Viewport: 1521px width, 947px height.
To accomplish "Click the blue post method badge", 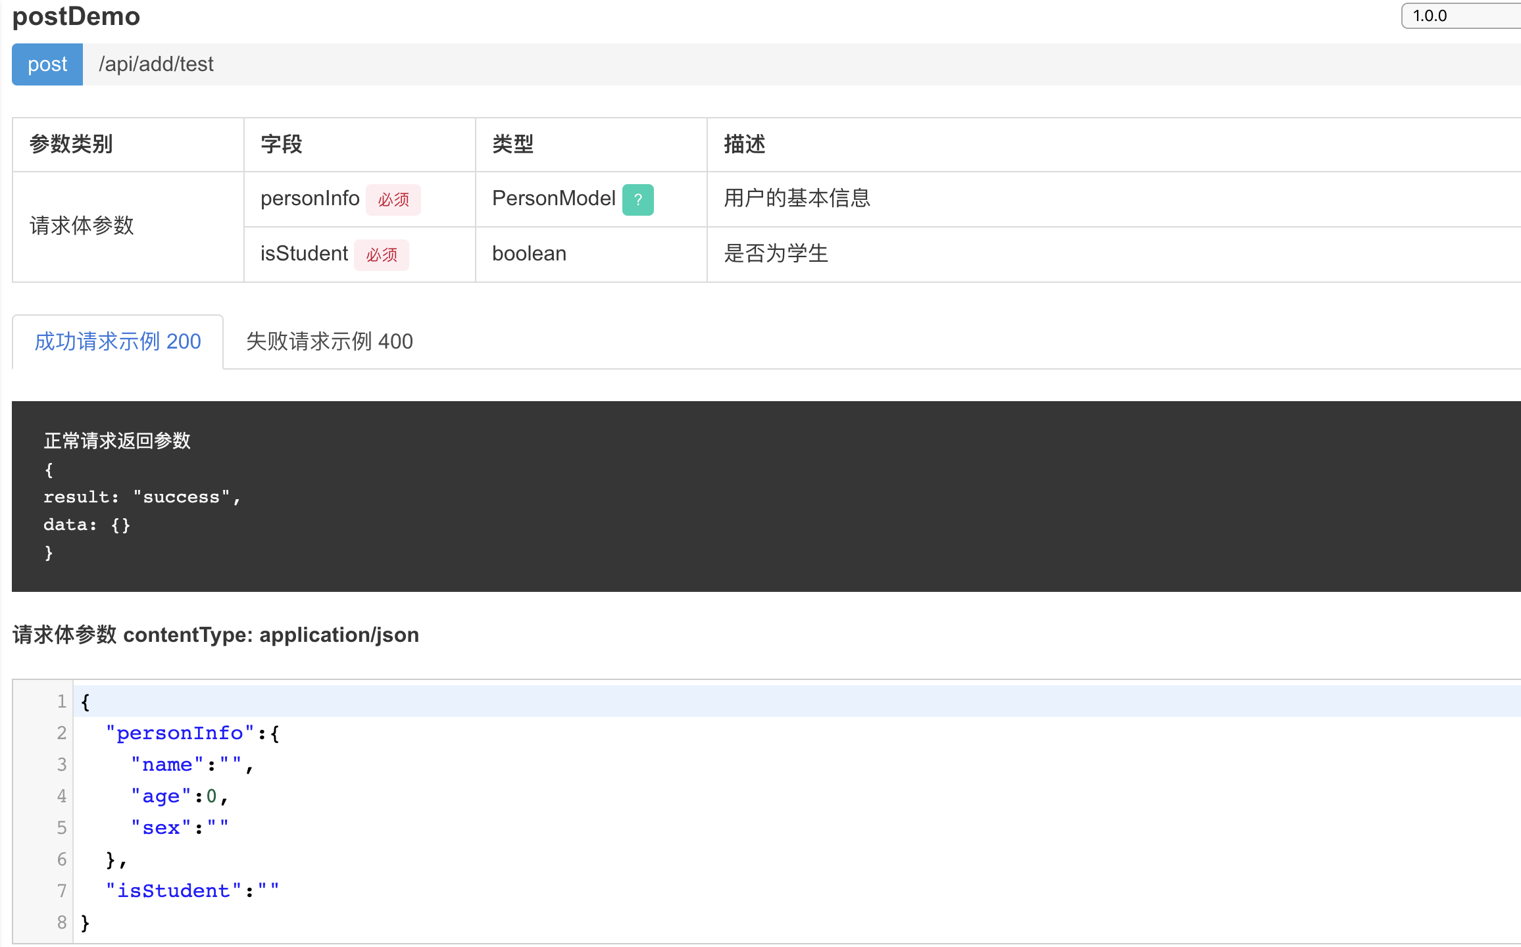I will tap(47, 64).
